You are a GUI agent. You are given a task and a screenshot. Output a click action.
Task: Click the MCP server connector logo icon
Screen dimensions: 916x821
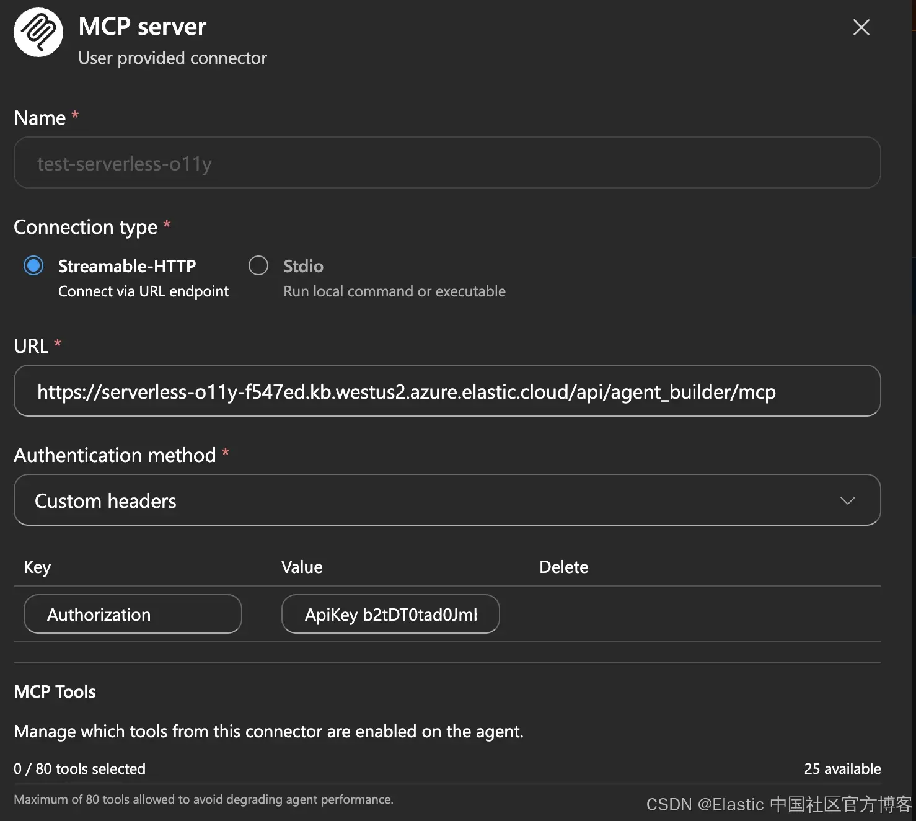pos(38,32)
